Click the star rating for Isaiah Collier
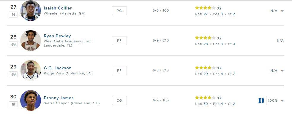The height and width of the screenshot is (115, 292). coord(205,8)
